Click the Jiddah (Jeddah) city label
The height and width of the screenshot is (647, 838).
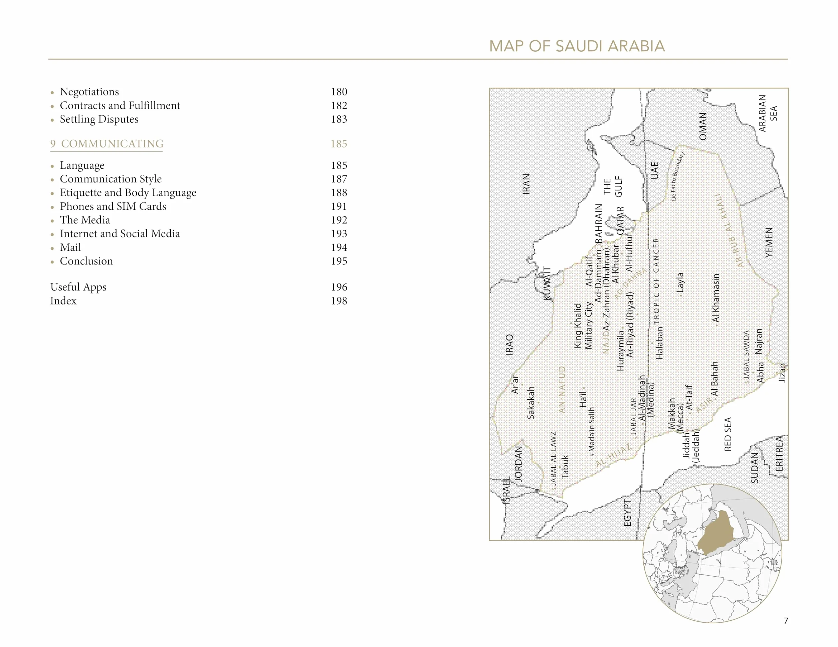point(691,446)
